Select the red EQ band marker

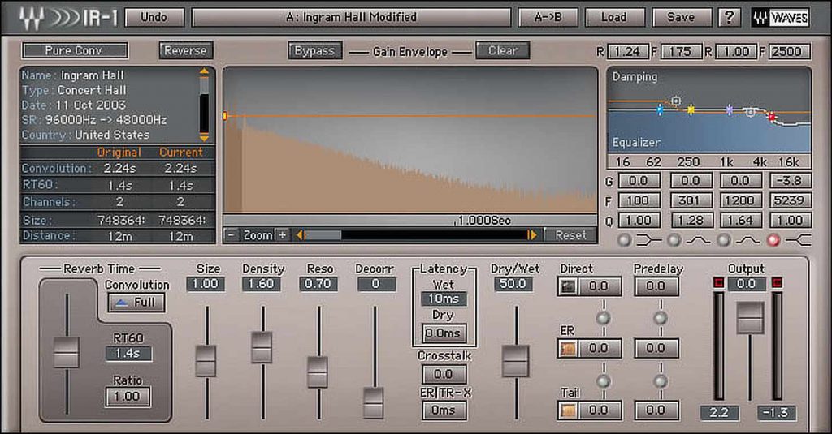pyautogui.click(x=772, y=117)
